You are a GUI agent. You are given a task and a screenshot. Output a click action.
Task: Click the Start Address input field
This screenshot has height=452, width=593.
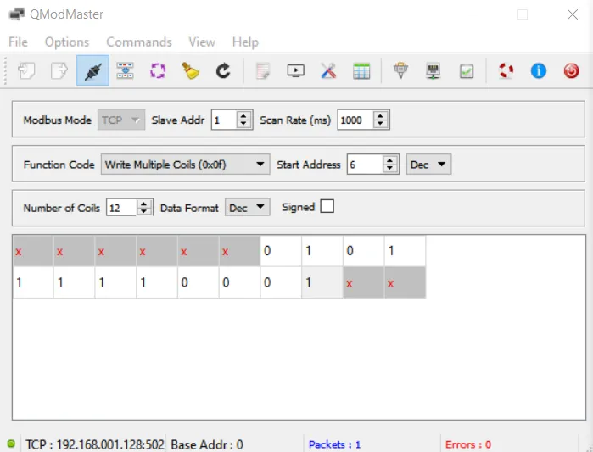[x=365, y=165]
